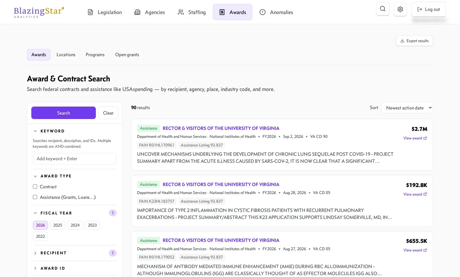Image resolution: width=460 pixels, height=277 pixels.
Task: Click the Anomalies alert circle icon
Action: point(262,12)
